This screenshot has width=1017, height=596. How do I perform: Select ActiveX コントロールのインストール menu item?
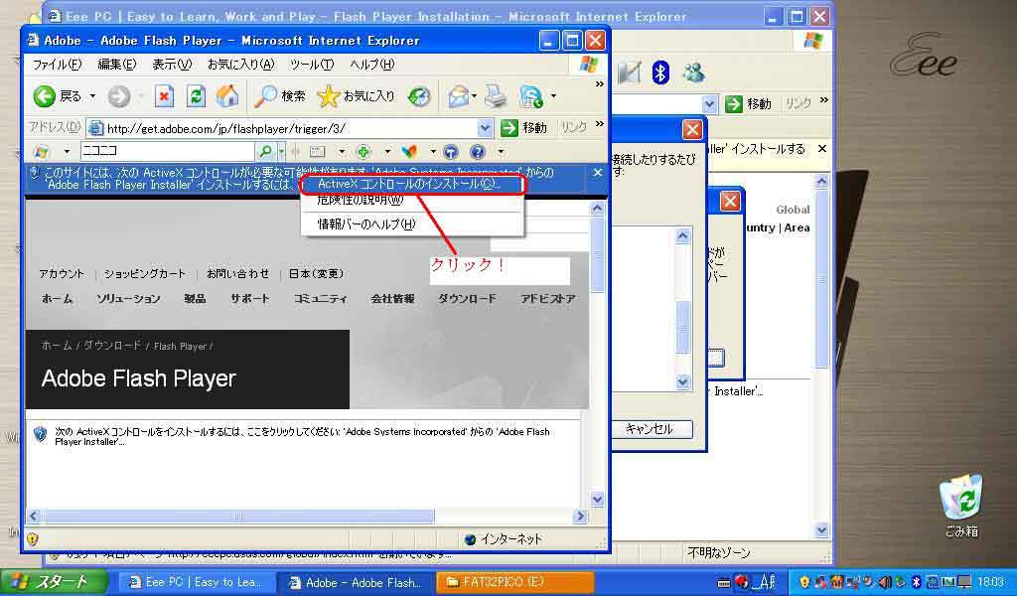click(x=412, y=184)
